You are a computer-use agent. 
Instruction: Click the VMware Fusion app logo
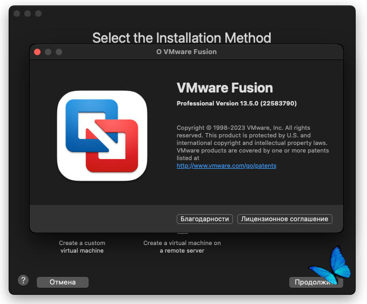click(102, 136)
